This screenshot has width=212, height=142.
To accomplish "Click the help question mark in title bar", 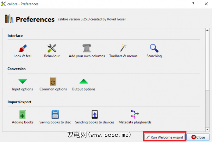I will click(x=193, y=4).
